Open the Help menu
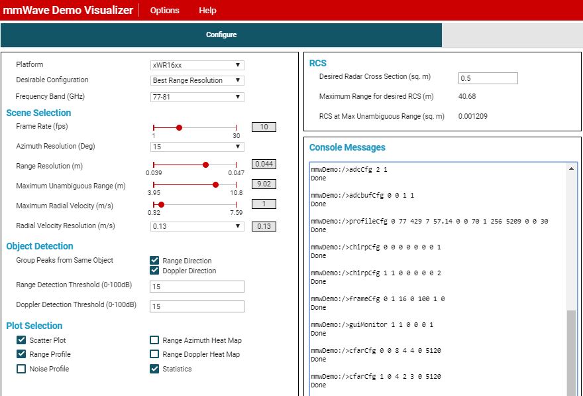 tap(207, 11)
